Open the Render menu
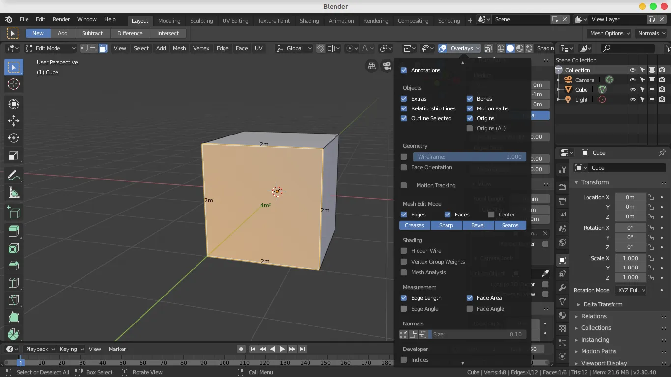Image resolution: width=671 pixels, height=377 pixels. point(61,19)
